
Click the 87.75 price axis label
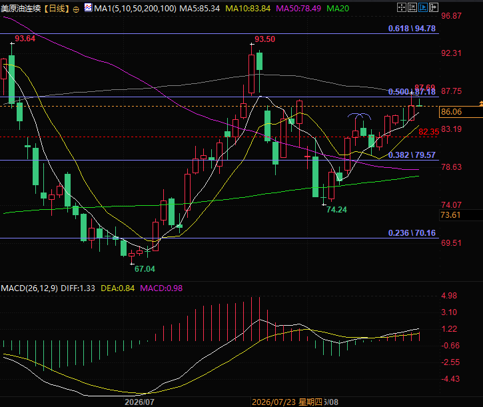coord(451,91)
